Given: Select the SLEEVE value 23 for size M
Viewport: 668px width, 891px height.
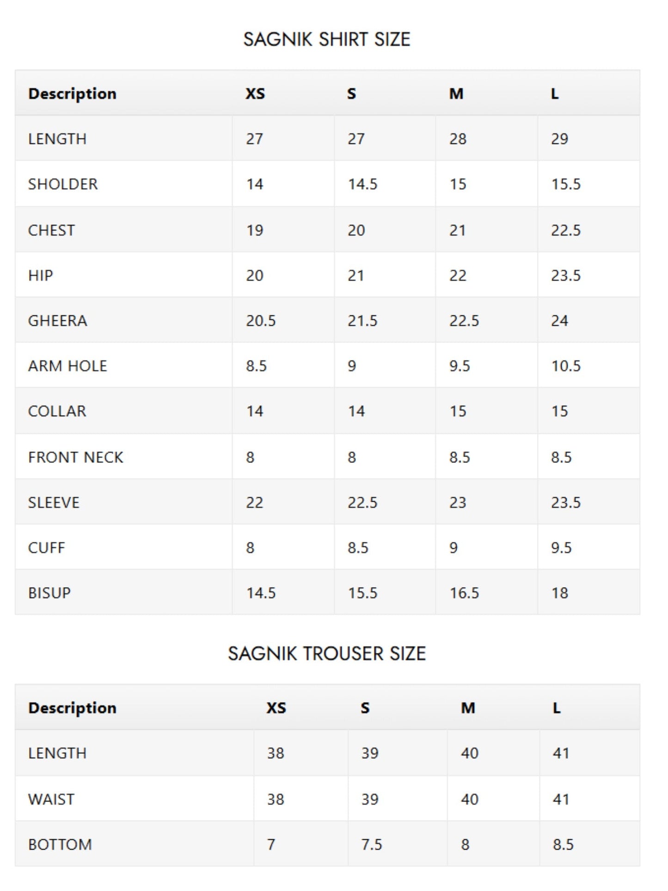Looking at the screenshot, I should point(458,502).
